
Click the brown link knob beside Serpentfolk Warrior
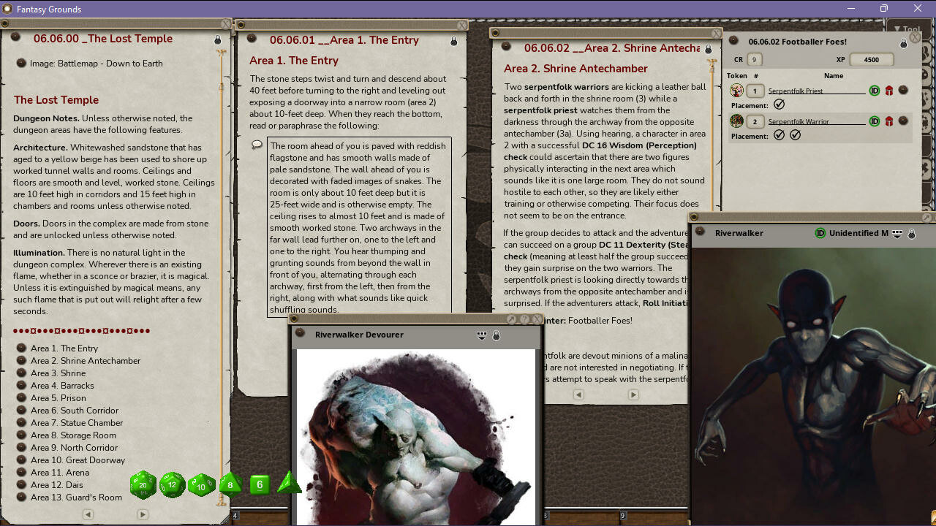[x=903, y=121]
